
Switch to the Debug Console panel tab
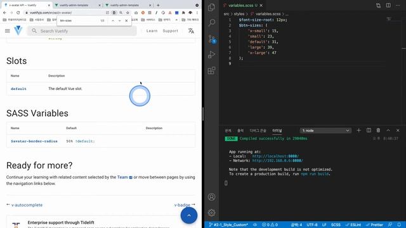coord(258,130)
